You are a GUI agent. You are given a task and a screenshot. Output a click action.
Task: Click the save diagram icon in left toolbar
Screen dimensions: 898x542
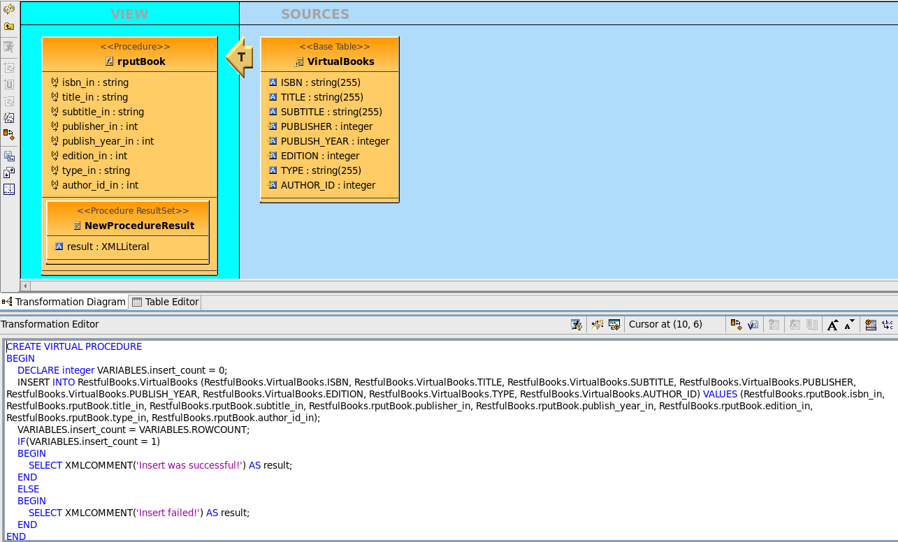(x=8, y=156)
